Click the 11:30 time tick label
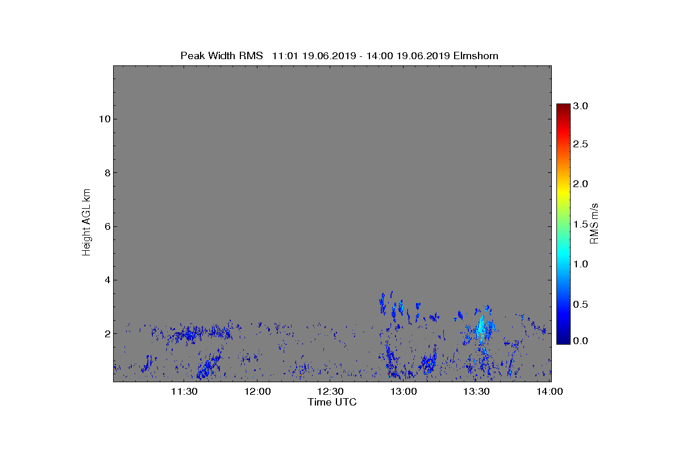Image resolution: width=682 pixels, height=455 pixels. click(x=184, y=392)
